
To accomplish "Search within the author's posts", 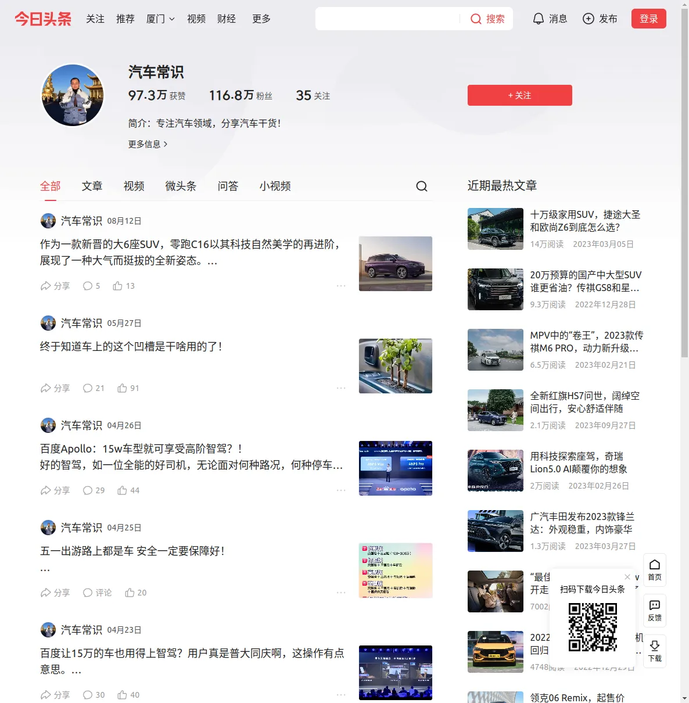I will (x=422, y=186).
